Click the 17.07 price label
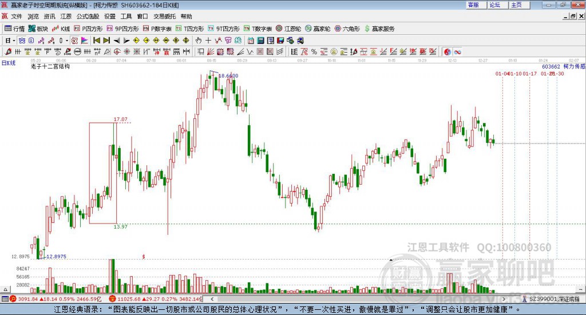586x315 pixels. 120,119
